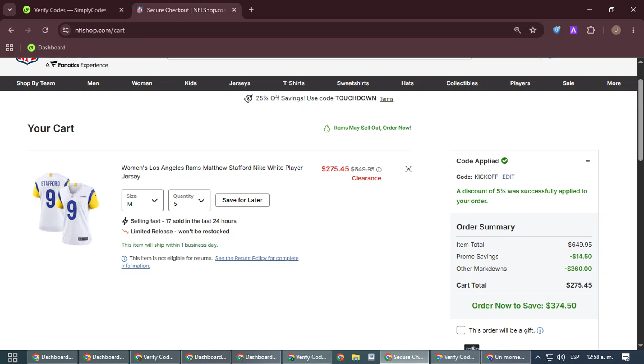Open the Extensions puzzle menu
The image size is (644, 364).
[x=591, y=30]
